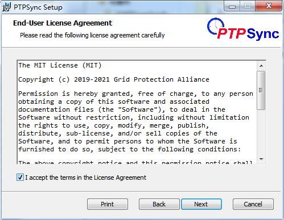The image size is (284, 220).
Task: Click the license text scrollbar thumb
Action: pyautogui.click(x=261, y=90)
